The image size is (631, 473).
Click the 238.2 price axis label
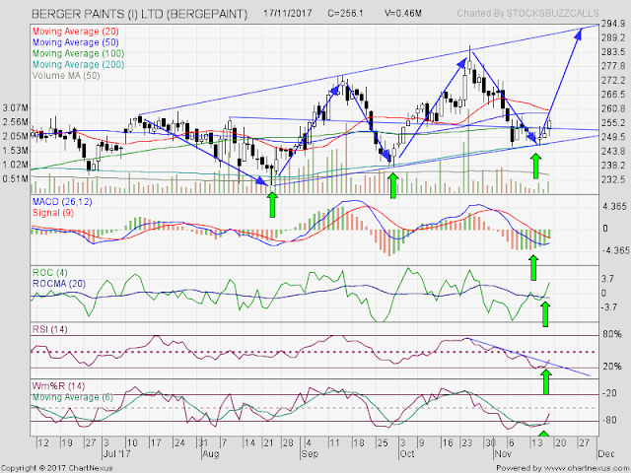pos(613,165)
